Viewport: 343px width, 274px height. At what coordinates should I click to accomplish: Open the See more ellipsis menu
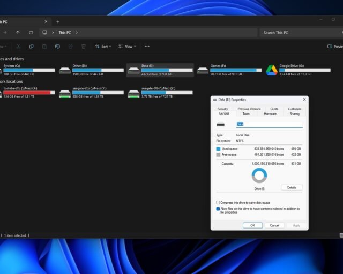point(147,47)
